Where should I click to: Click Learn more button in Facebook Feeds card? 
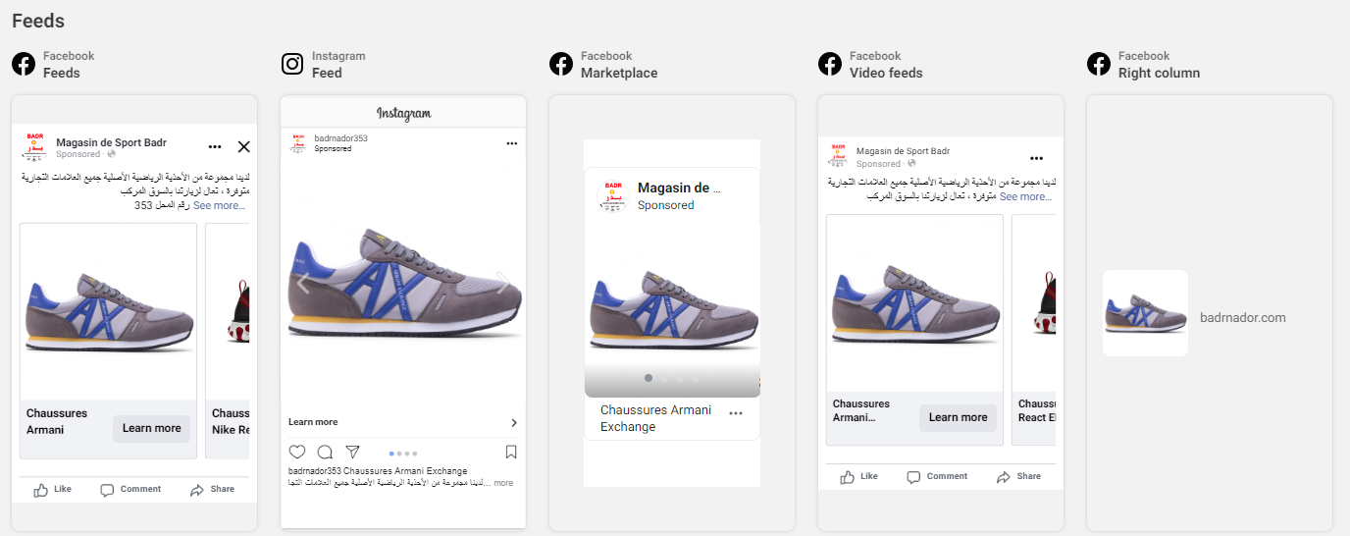pos(152,429)
